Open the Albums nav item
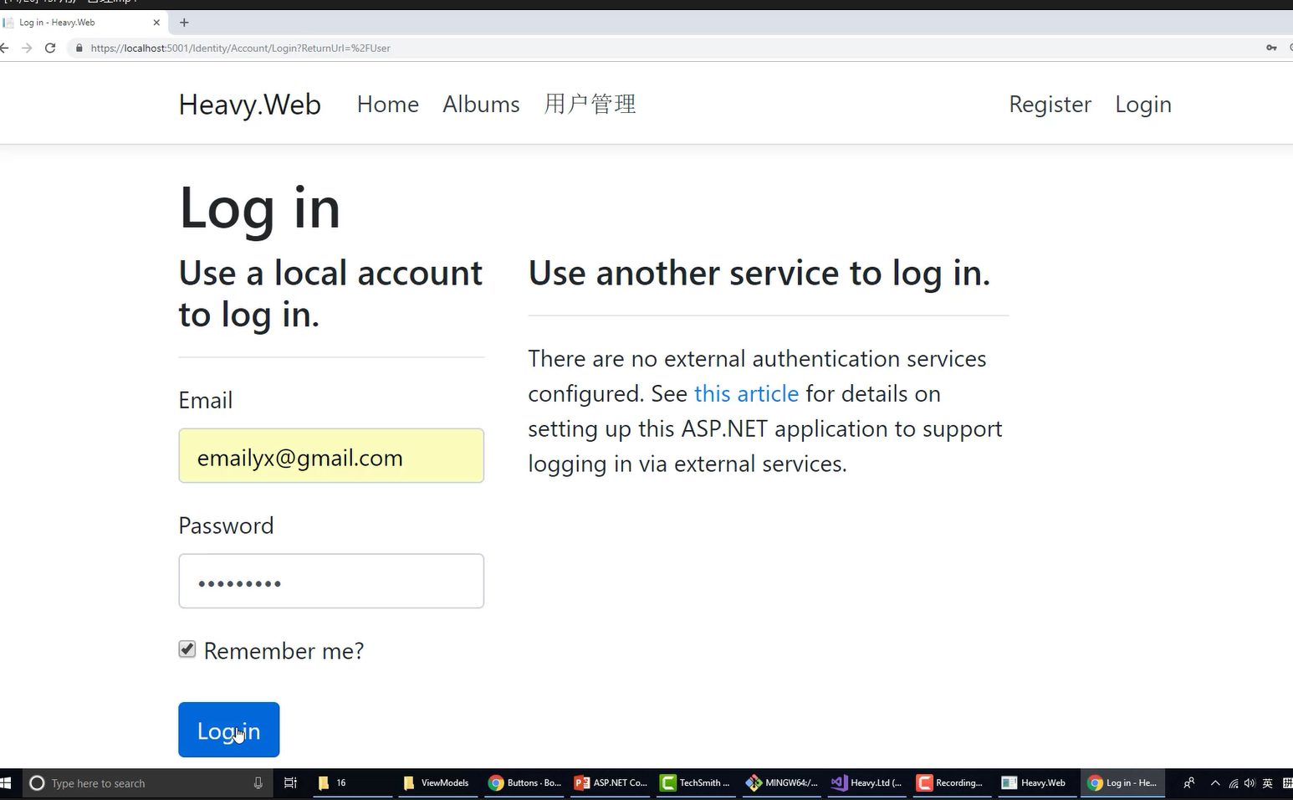This screenshot has width=1293, height=800. [481, 105]
